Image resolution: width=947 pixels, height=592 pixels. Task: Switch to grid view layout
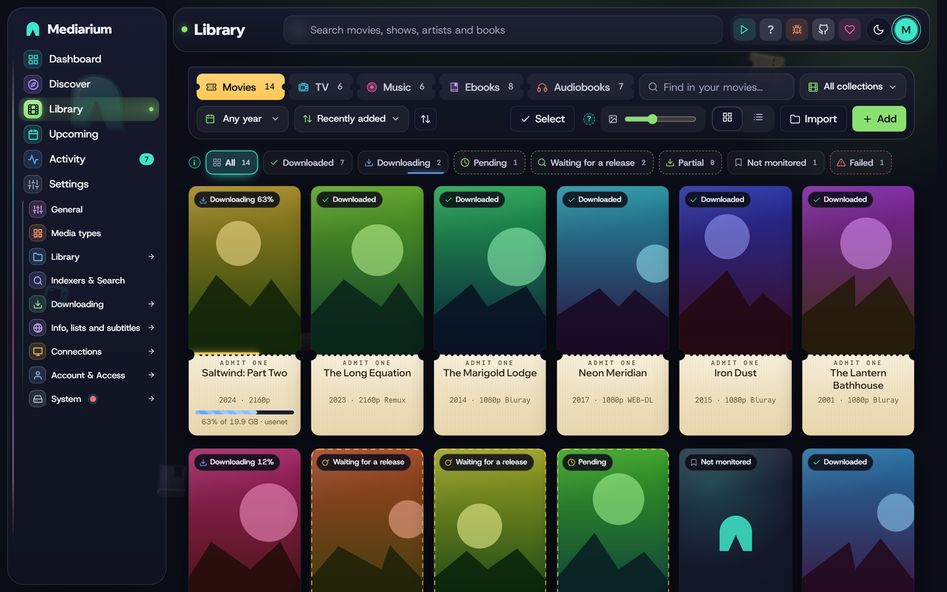pyautogui.click(x=727, y=118)
